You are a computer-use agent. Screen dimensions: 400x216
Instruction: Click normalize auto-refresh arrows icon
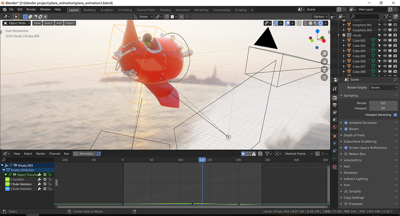click(98, 154)
